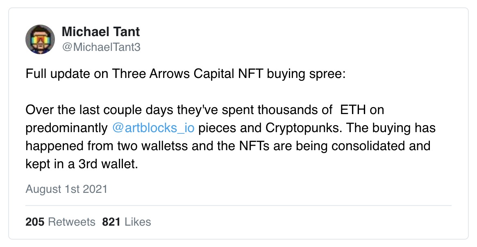
Task: Open the @MichaelTant3 handle
Action: 101,47
